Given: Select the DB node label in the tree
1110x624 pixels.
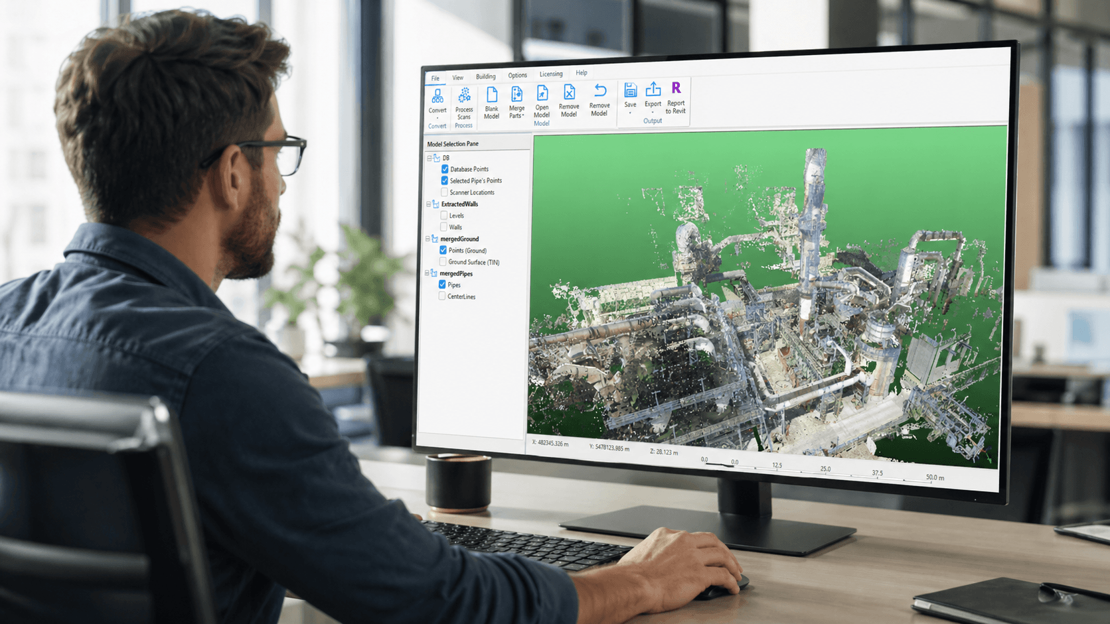Looking at the screenshot, I should pos(446,158).
